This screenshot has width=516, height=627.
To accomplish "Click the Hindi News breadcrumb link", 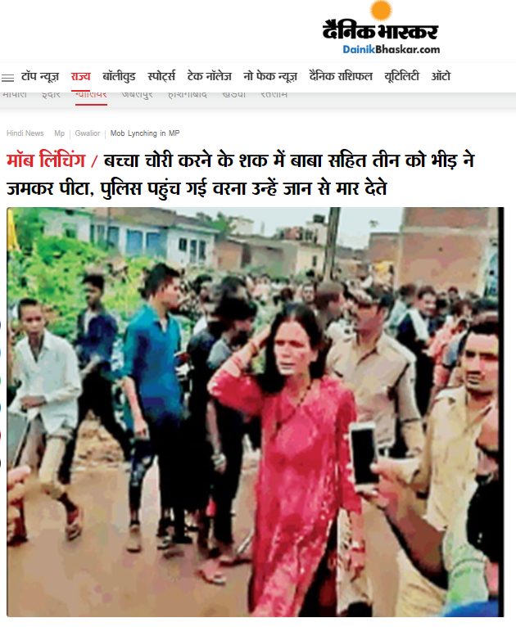I will pyautogui.click(x=25, y=133).
